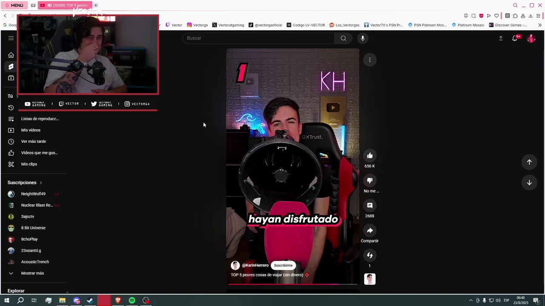Screen dimensions: 545x306
Task: Open @KarinHerrero channel link
Action: 255,266
